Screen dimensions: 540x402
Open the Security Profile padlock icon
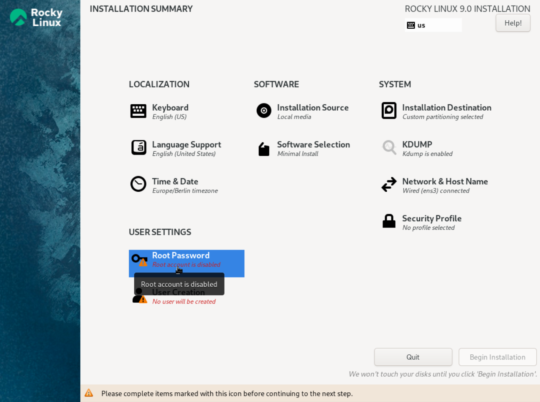[389, 221]
